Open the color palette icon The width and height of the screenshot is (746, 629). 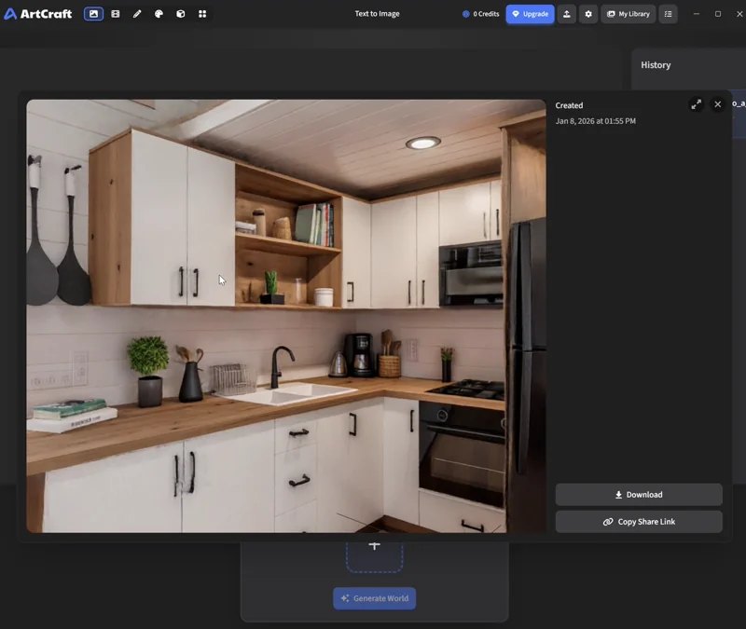pos(159,14)
